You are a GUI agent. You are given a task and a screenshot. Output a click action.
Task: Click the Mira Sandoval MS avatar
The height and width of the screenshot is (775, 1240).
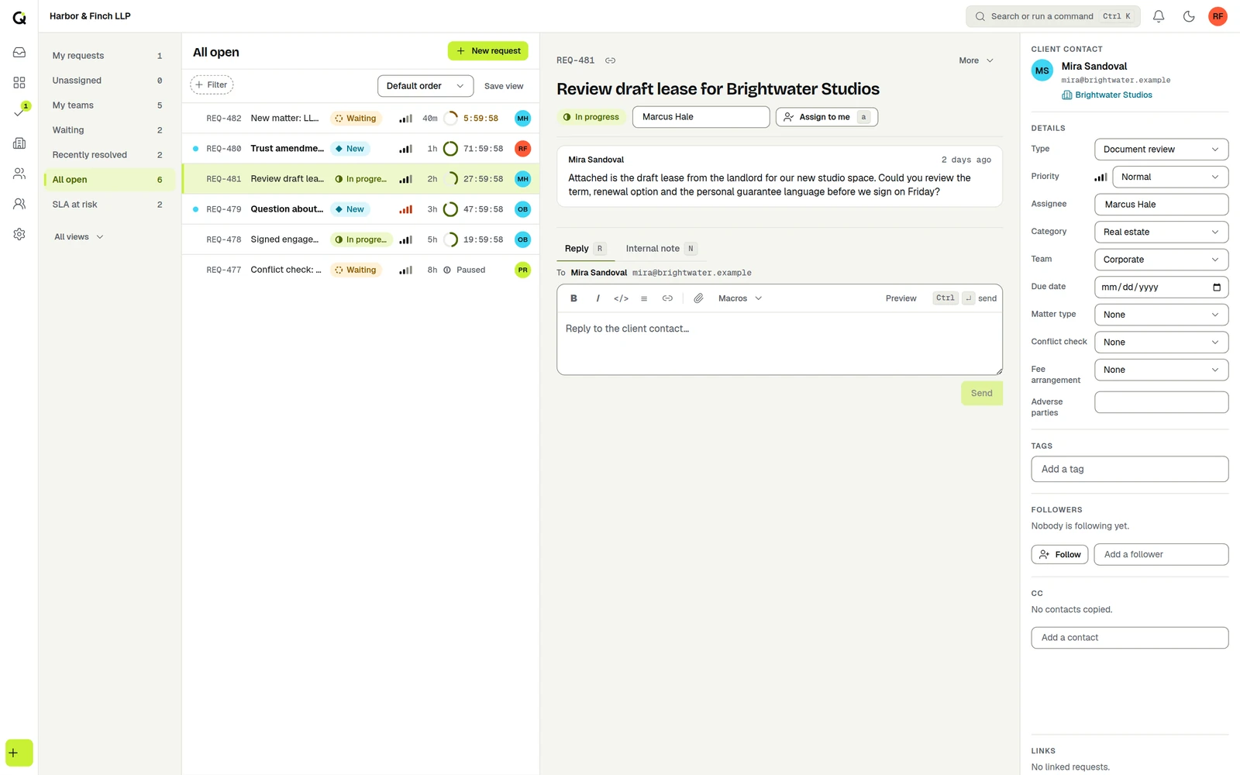pyautogui.click(x=1042, y=71)
